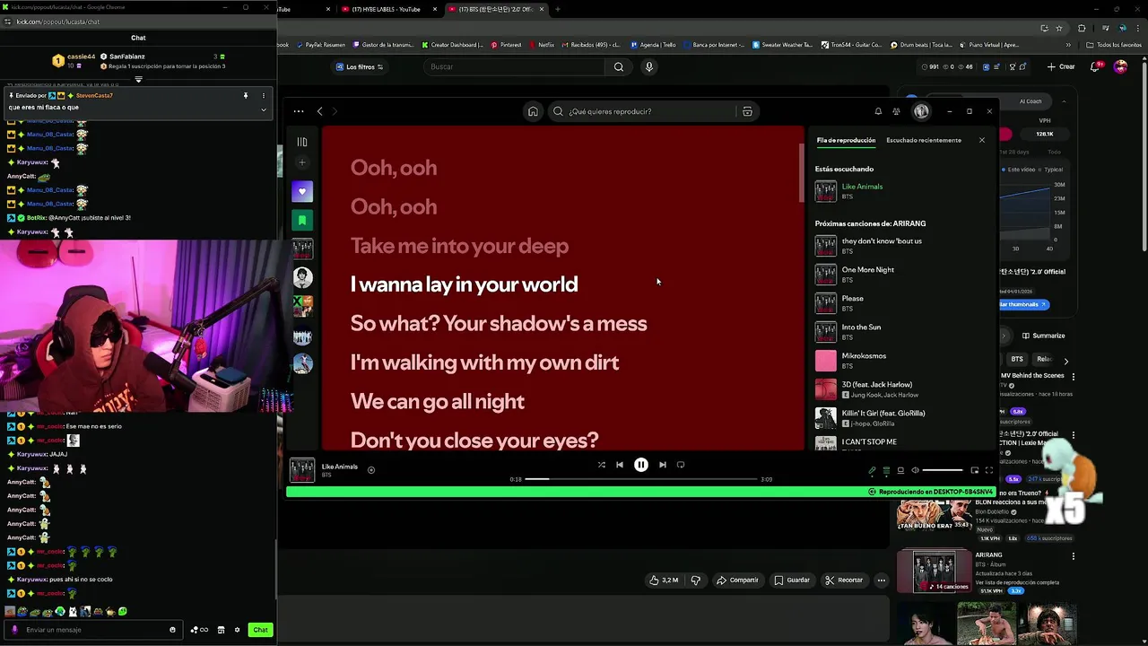
Task: Open chat settings gear icon
Action: pyautogui.click(x=237, y=630)
